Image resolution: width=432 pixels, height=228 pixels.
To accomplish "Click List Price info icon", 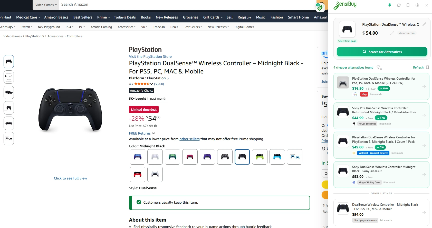I will [x=155, y=126].
